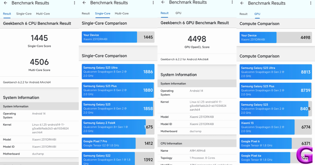315x165 pixels.
Task: Select Result tab in CPU benchmark panel
Action: point(7,14)
